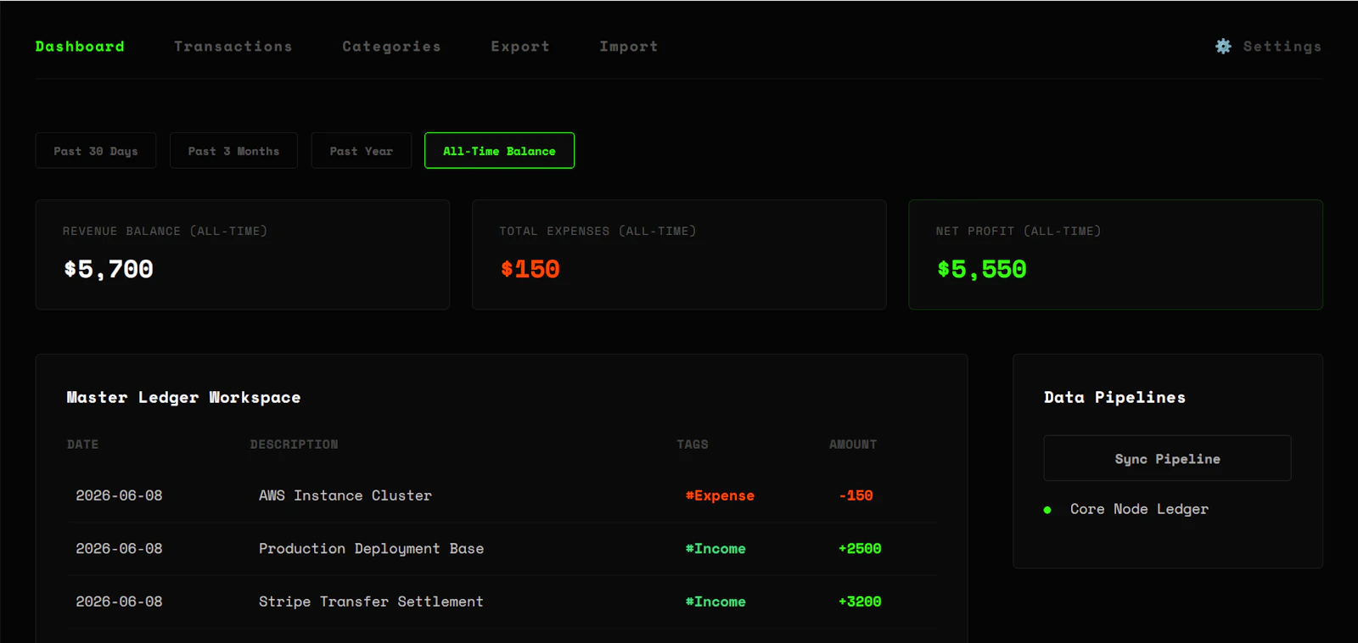The height and width of the screenshot is (643, 1358).
Task: Click the green Core Node Ledger status dot
Action: pos(1047,510)
